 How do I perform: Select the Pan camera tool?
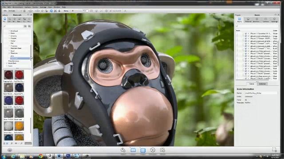point(55,11)
